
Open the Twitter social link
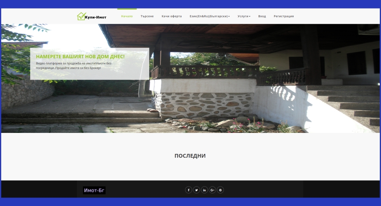click(196, 190)
